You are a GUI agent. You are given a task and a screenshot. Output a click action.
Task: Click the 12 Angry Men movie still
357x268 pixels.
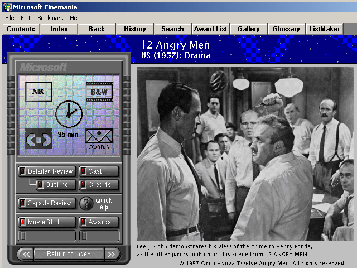tap(245, 154)
